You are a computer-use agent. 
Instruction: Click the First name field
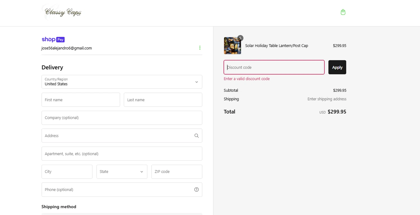pos(81,100)
